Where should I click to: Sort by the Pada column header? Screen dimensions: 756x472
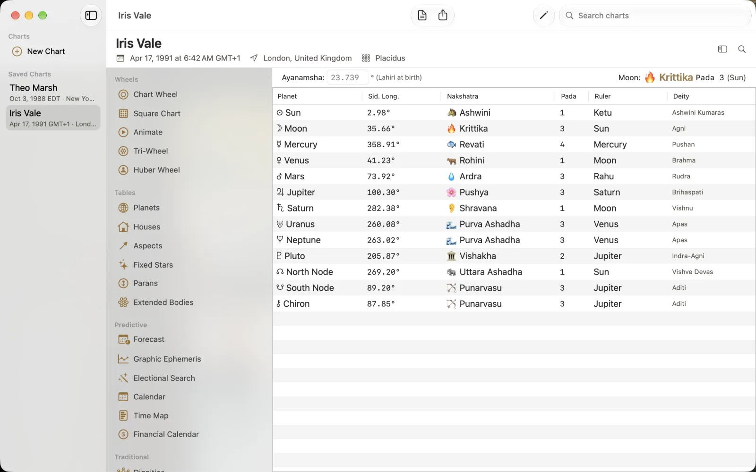[x=572, y=96]
